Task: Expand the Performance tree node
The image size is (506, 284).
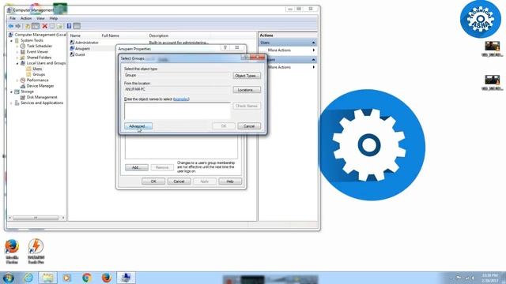Action: [x=17, y=80]
